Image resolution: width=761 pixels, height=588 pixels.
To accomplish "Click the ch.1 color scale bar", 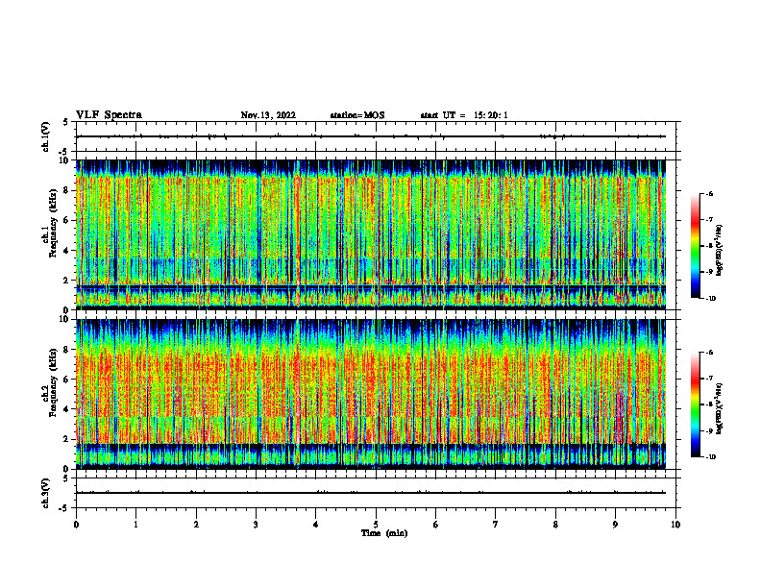I will (695, 246).
